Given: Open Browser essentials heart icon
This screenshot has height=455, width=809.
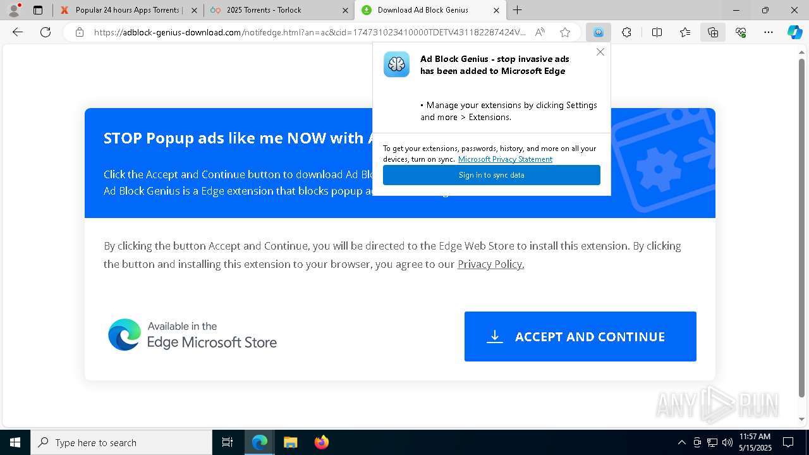Looking at the screenshot, I should tap(741, 32).
